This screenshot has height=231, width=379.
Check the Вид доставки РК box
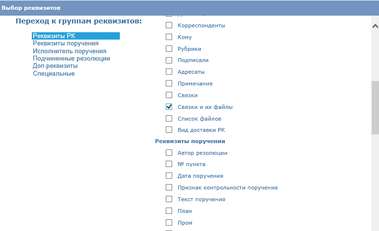click(169, 129)
